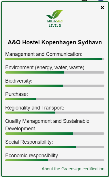Click the Quality Management and Sustainable Development bar
This screenshot has width=109, height=177.
coord(55,134)
